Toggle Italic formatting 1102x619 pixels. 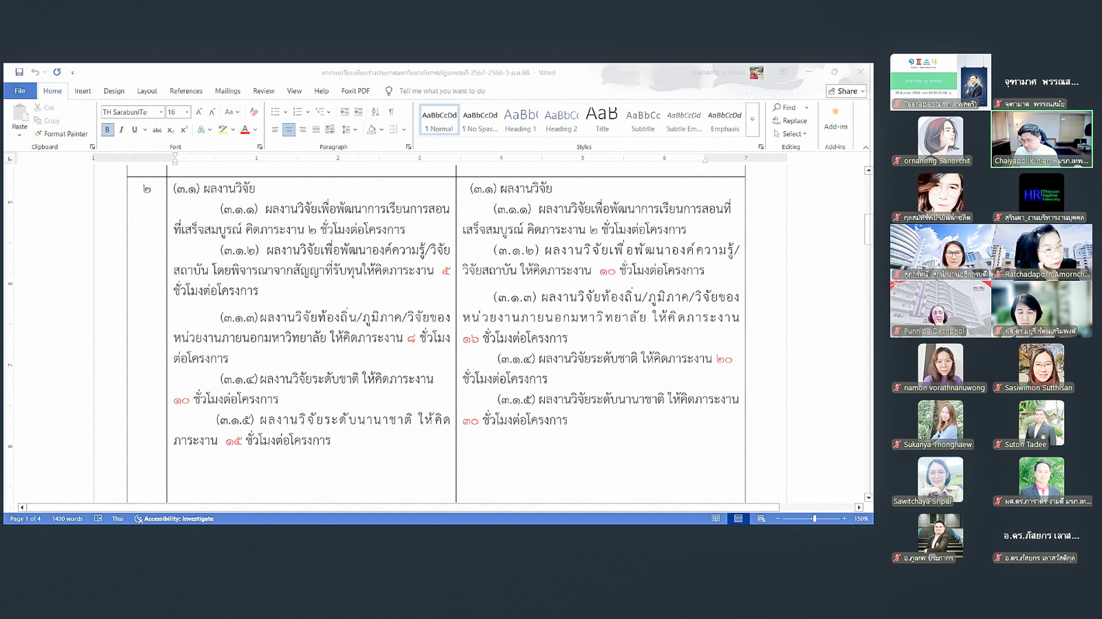pyautogui.click(x=121, y=130)
